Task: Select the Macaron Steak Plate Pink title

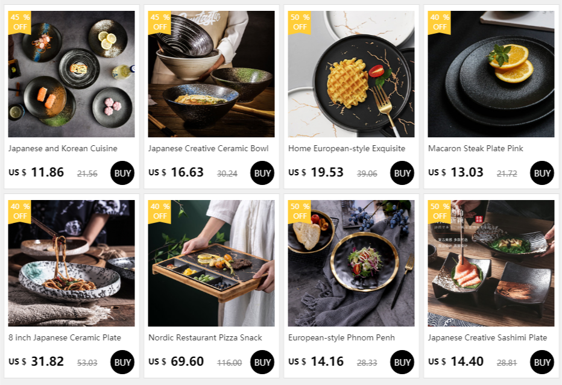Action: 476,148
